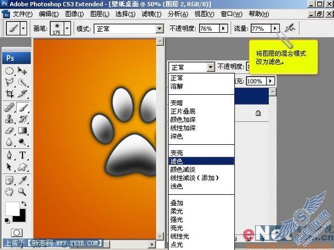Image resolution: width=334 pixels, height=250 pixels.
Task: Choose the Clone Stamp tool
Action: coord(9,119)
